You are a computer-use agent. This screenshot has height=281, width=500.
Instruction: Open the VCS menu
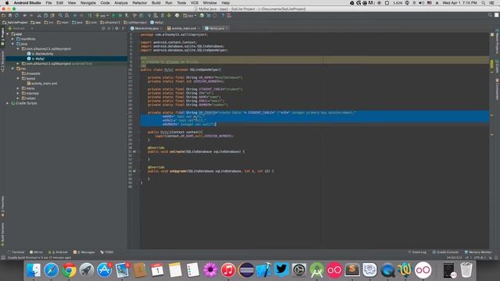[x=195, y=3]
